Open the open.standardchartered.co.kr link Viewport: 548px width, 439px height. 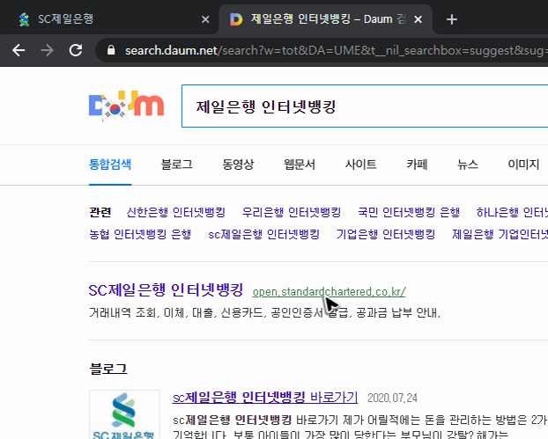(330, 292)
